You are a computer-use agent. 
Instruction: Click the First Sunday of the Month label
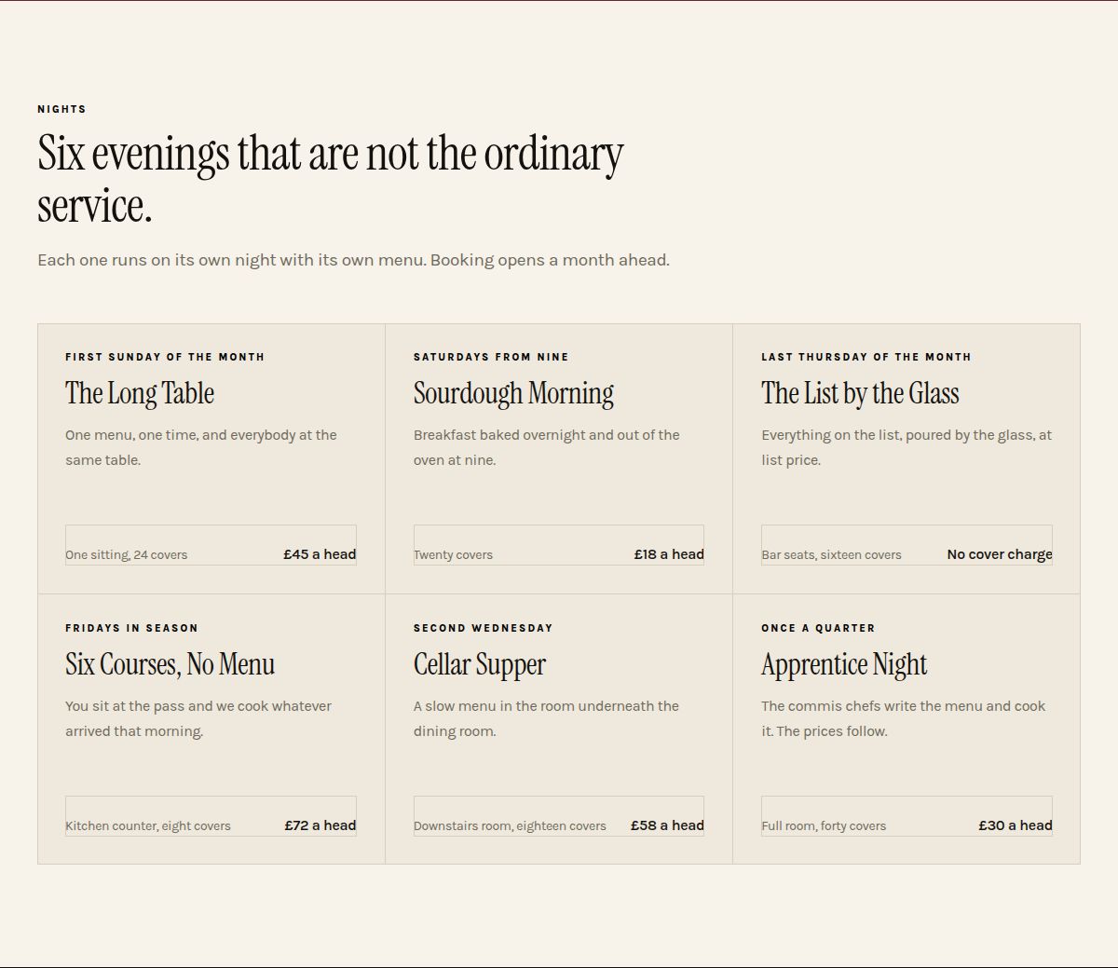(165, 357)
